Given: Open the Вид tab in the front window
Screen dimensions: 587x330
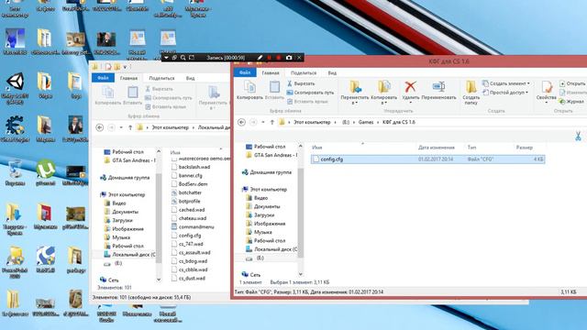Looking at the screenshot, I should coord(332,72).
